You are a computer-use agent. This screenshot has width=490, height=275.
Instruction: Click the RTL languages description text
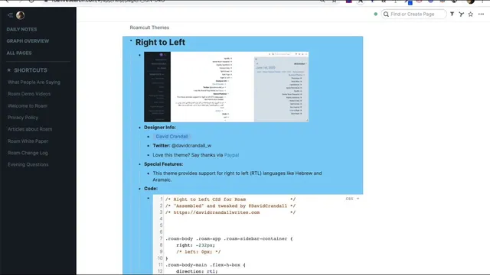point(237,176)
